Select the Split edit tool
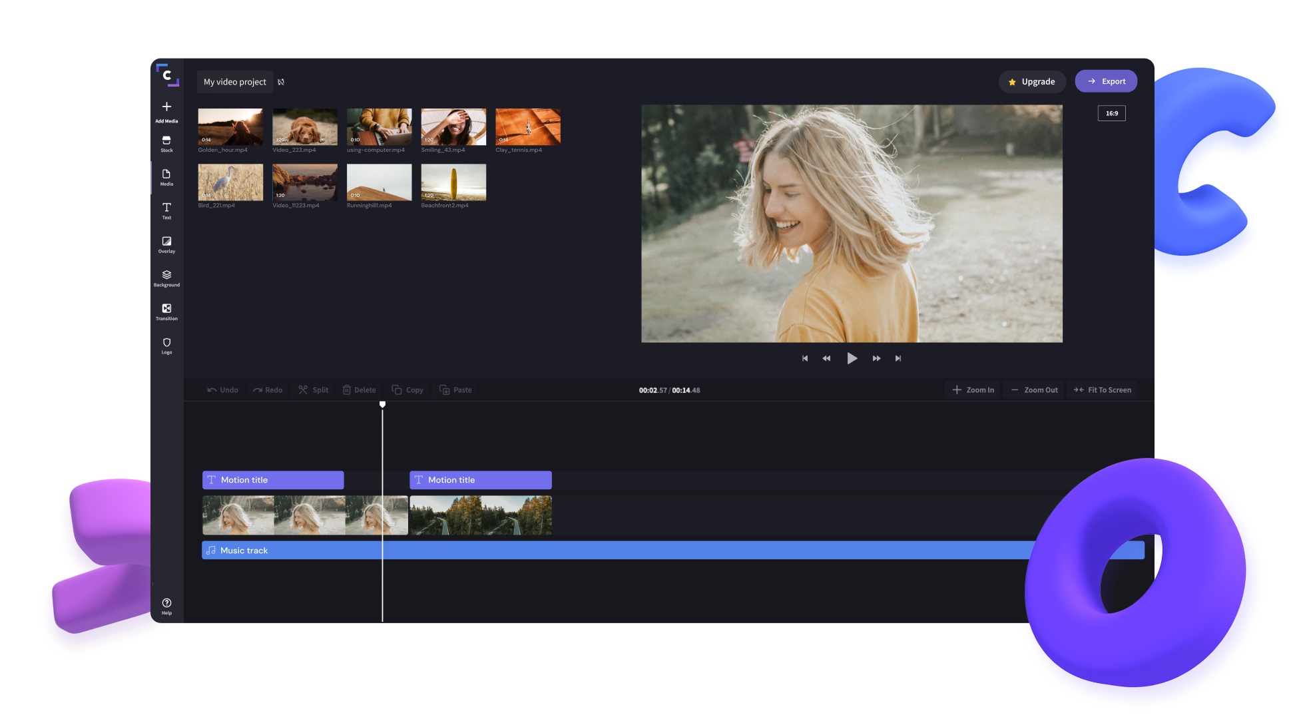Viewport: 1305px width, 719px height. pos(314,389)
